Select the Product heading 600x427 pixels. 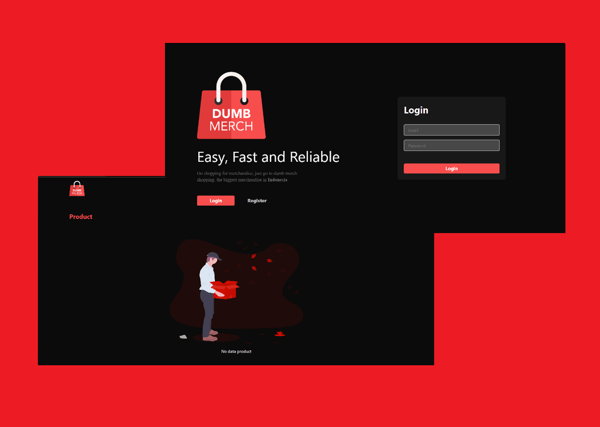tap(81, 217)
